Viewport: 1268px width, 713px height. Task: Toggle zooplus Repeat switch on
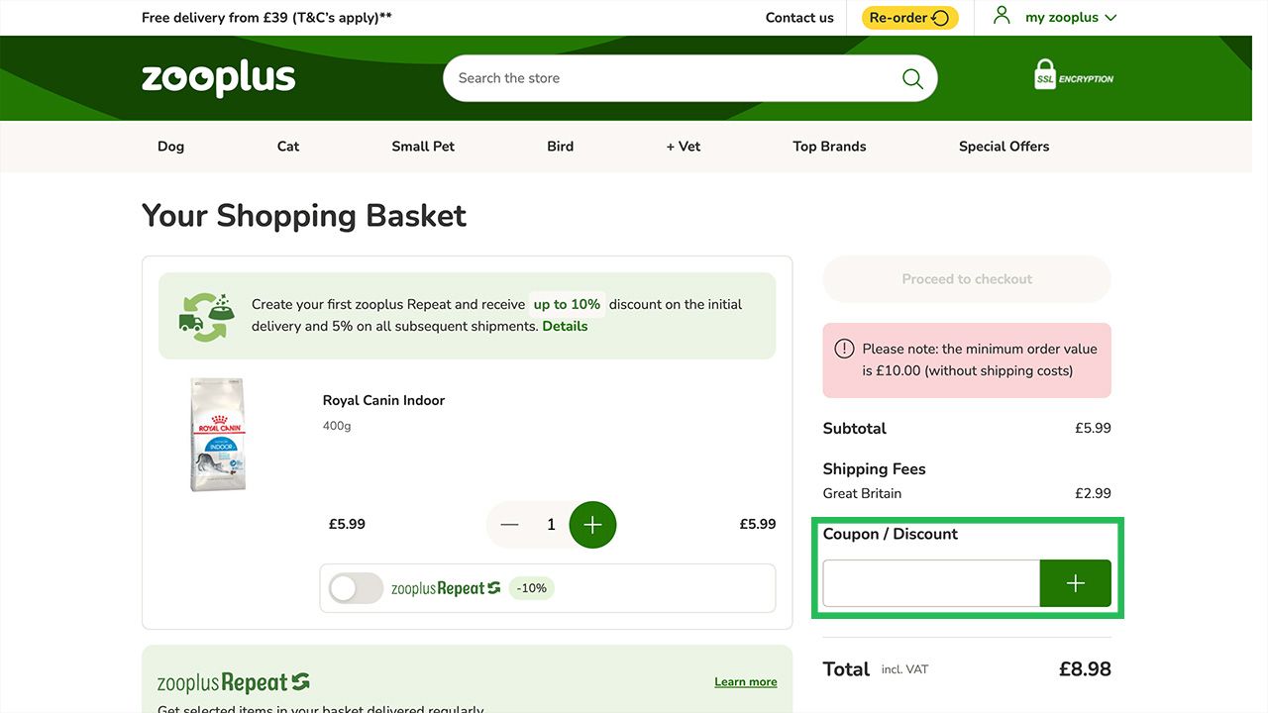[356, 588]
